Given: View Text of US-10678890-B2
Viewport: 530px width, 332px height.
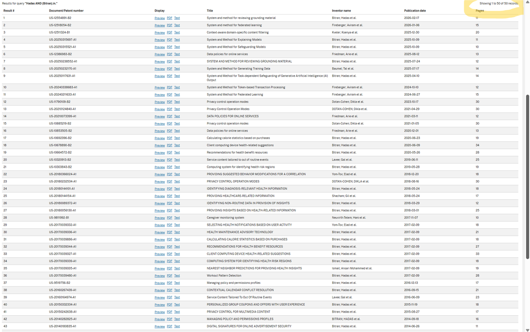Looking at the screenshot, I should (177, 145).
